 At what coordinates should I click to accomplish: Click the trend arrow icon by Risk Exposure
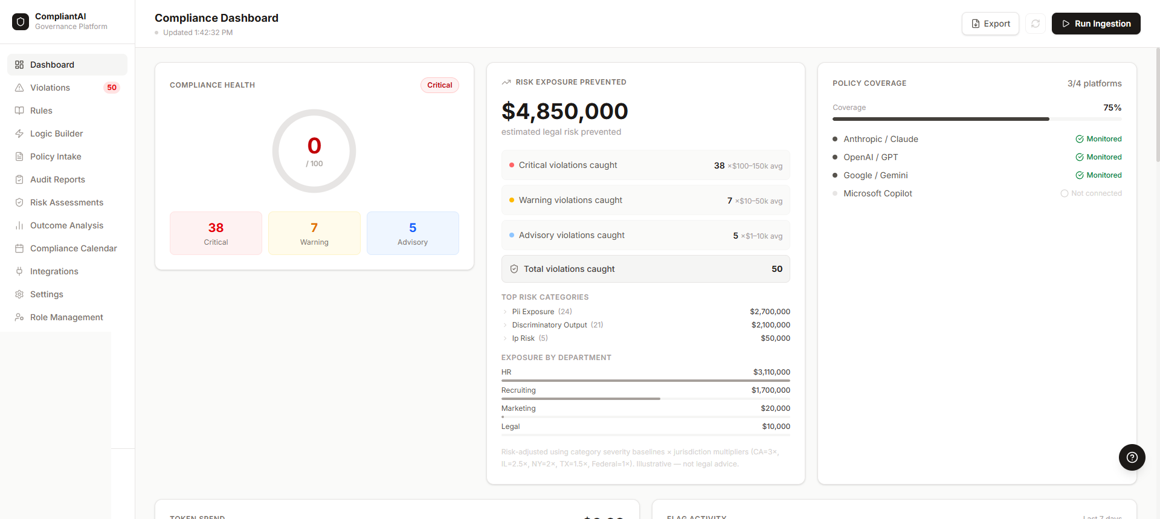(506, 82)
